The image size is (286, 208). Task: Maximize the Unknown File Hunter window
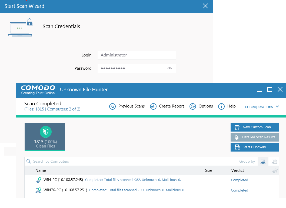[x=270, y=89]
